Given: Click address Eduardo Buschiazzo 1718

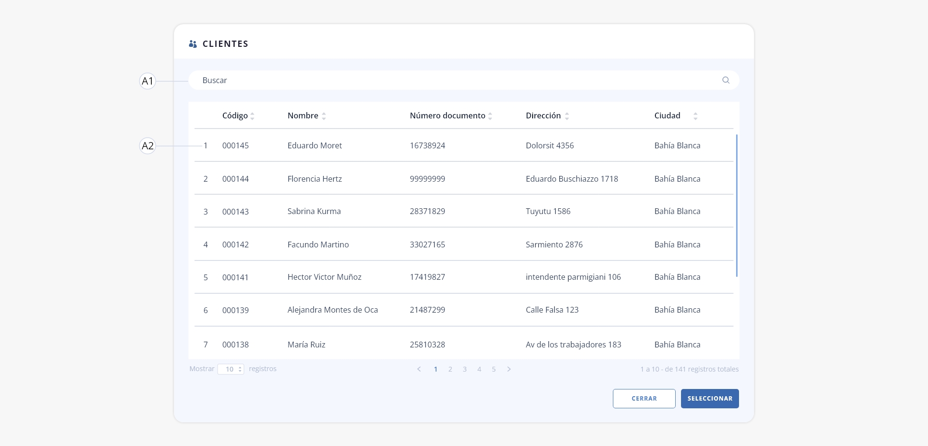Looking at the screenshot, I should pos(572,179).
